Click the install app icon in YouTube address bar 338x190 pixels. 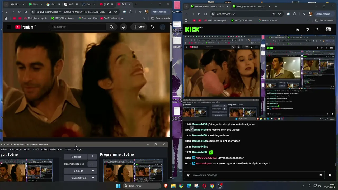[110, 12]
